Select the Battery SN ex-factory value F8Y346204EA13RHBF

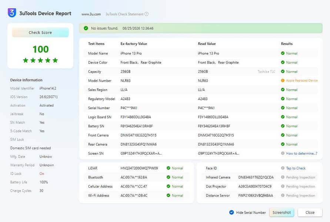point(137,126)
